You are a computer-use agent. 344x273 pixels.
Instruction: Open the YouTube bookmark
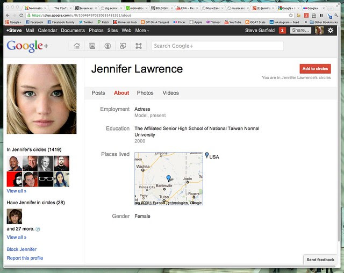click(233, 22)
